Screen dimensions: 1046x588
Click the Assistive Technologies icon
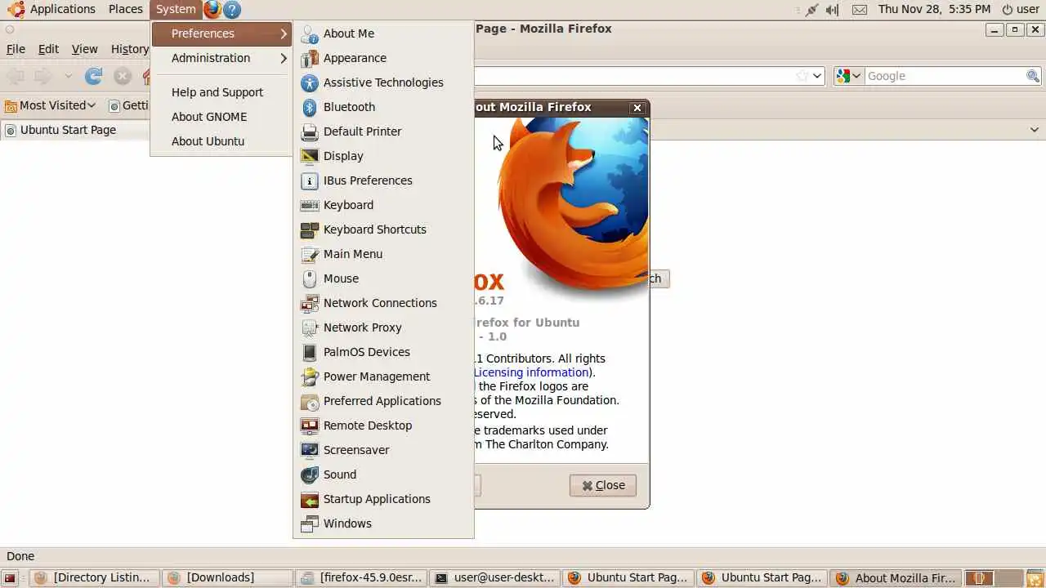point(309,82)
